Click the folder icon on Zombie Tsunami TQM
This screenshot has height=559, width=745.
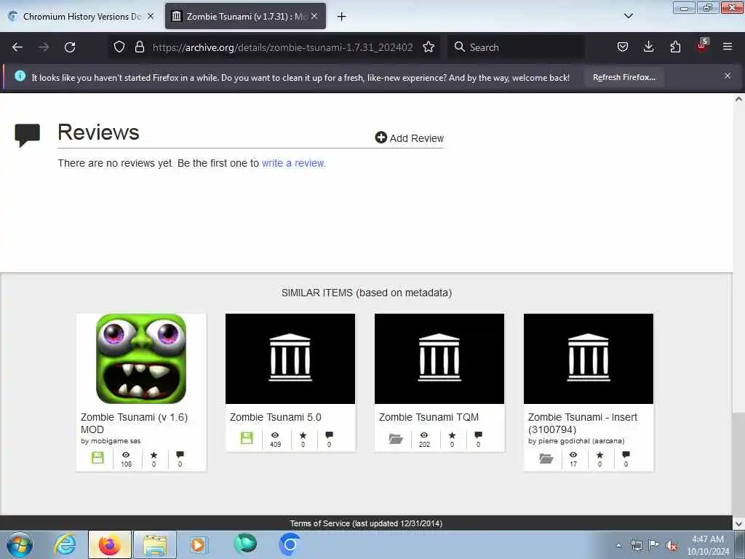396,438
